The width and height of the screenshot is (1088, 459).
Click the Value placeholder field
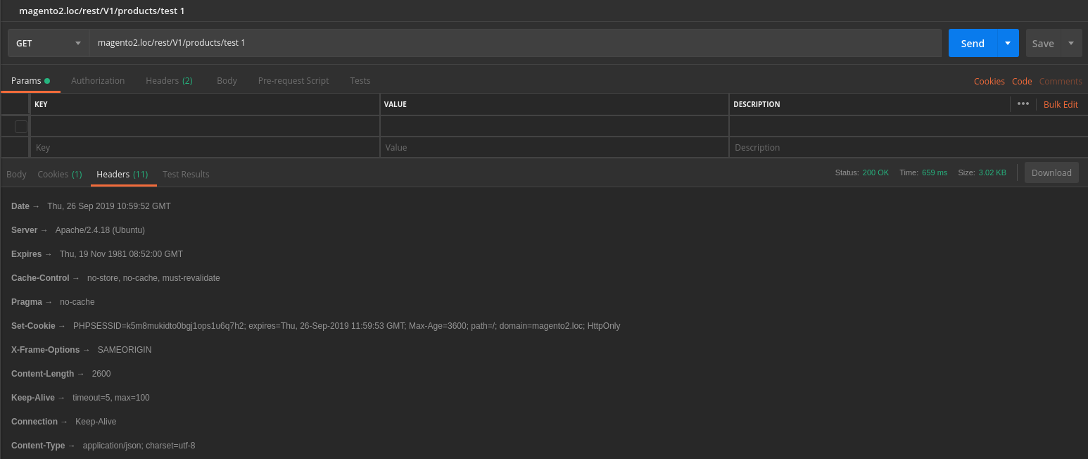[x=555, y=148]
